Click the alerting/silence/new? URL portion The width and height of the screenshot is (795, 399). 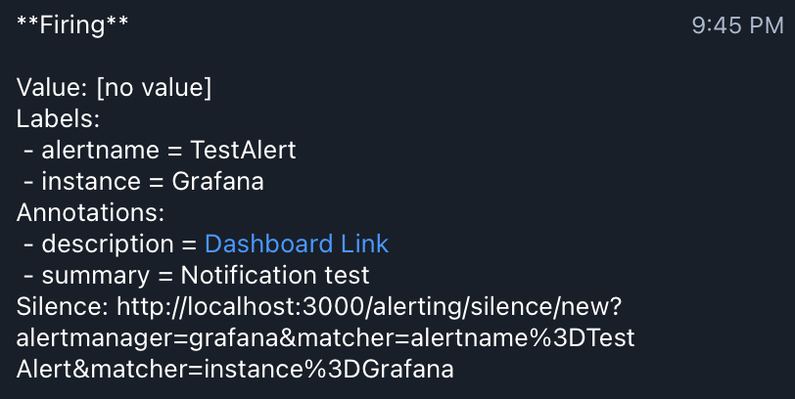(x=497, y=307)
